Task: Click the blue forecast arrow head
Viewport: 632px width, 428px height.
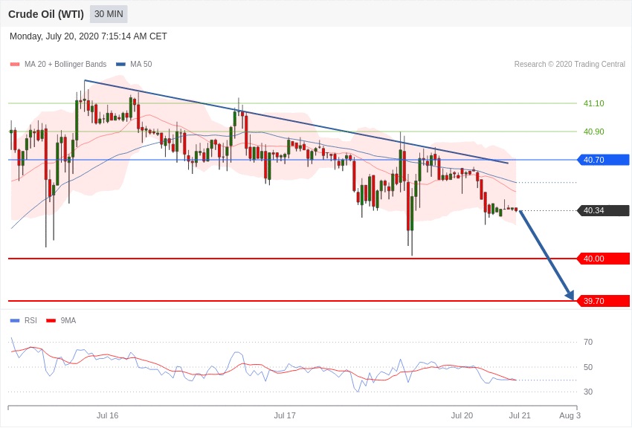Action: [x=570, y=296]
